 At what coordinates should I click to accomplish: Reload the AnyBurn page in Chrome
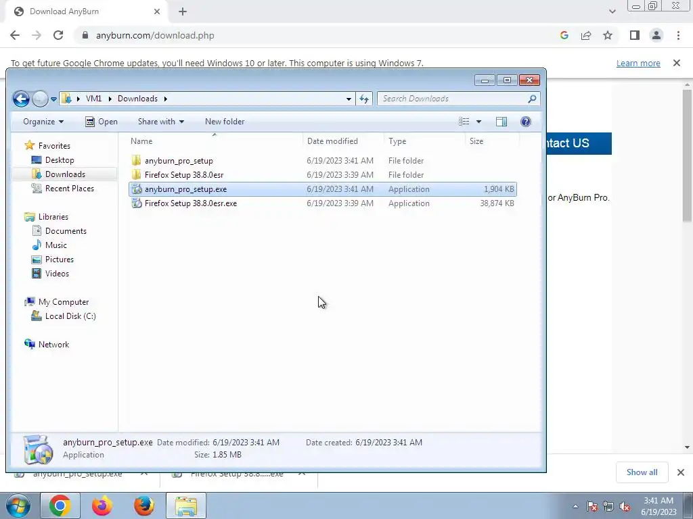click(x=58, y=35)
